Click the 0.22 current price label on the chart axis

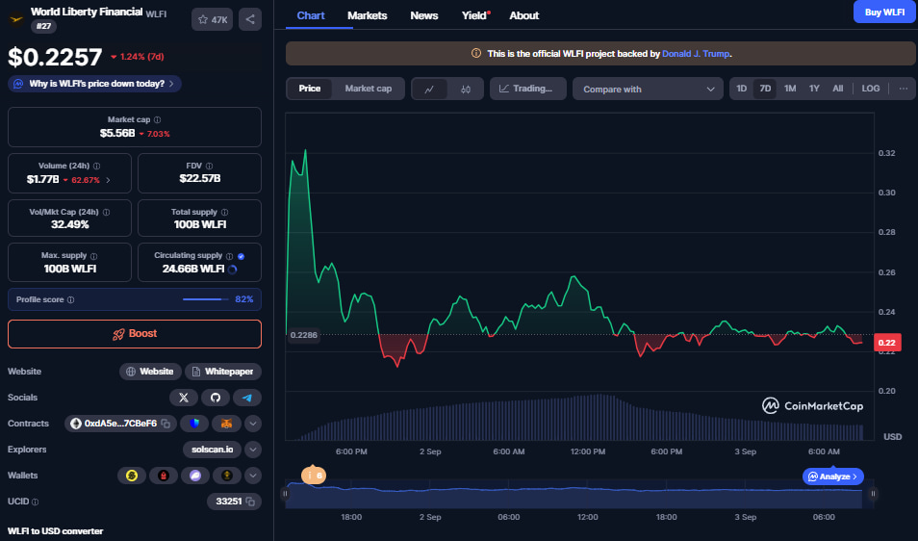(x=887, y=343)
